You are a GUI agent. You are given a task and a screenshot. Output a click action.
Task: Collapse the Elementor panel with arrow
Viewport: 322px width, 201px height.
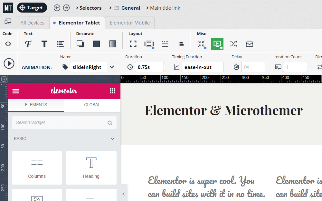point(124,194)
